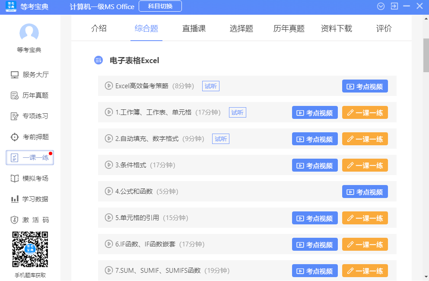
Task: Switch to the 直播课 tab
Action: point(194,29)
